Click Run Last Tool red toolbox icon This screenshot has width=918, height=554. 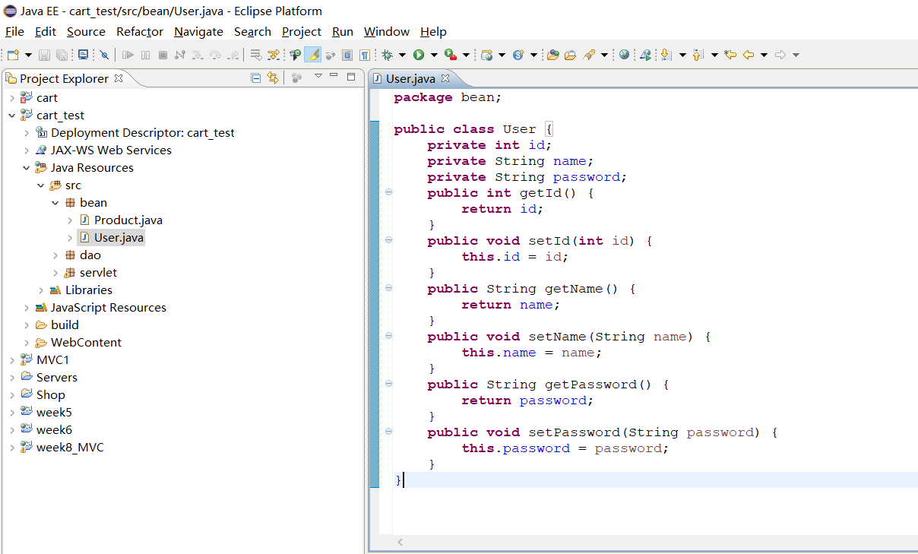click(451, 55)
